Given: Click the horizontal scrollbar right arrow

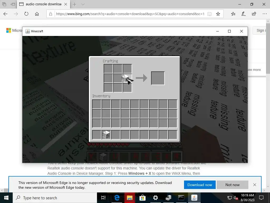Looking at the screenshot, I should 264,191.
